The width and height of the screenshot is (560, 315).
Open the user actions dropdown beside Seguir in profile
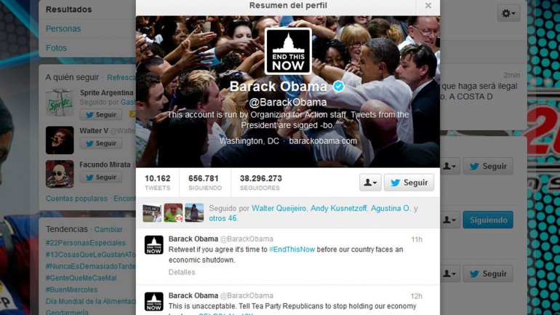tap(370, 183)
